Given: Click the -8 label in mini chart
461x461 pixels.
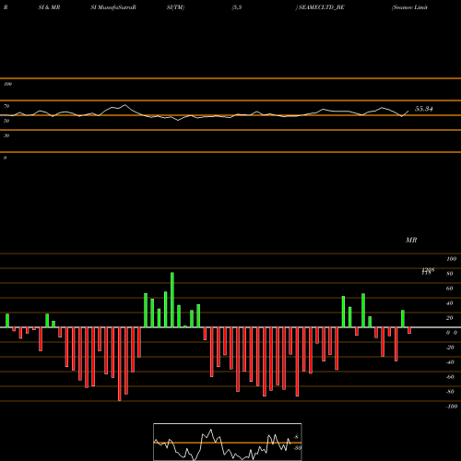Looking at the screenshot, I should point(296,437).
